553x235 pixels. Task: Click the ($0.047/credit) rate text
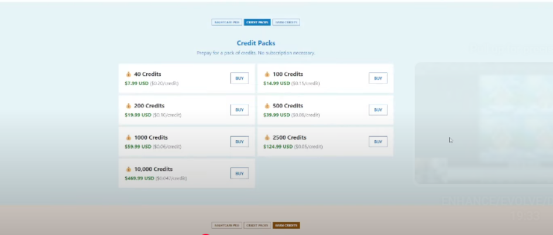coord(171,178)
